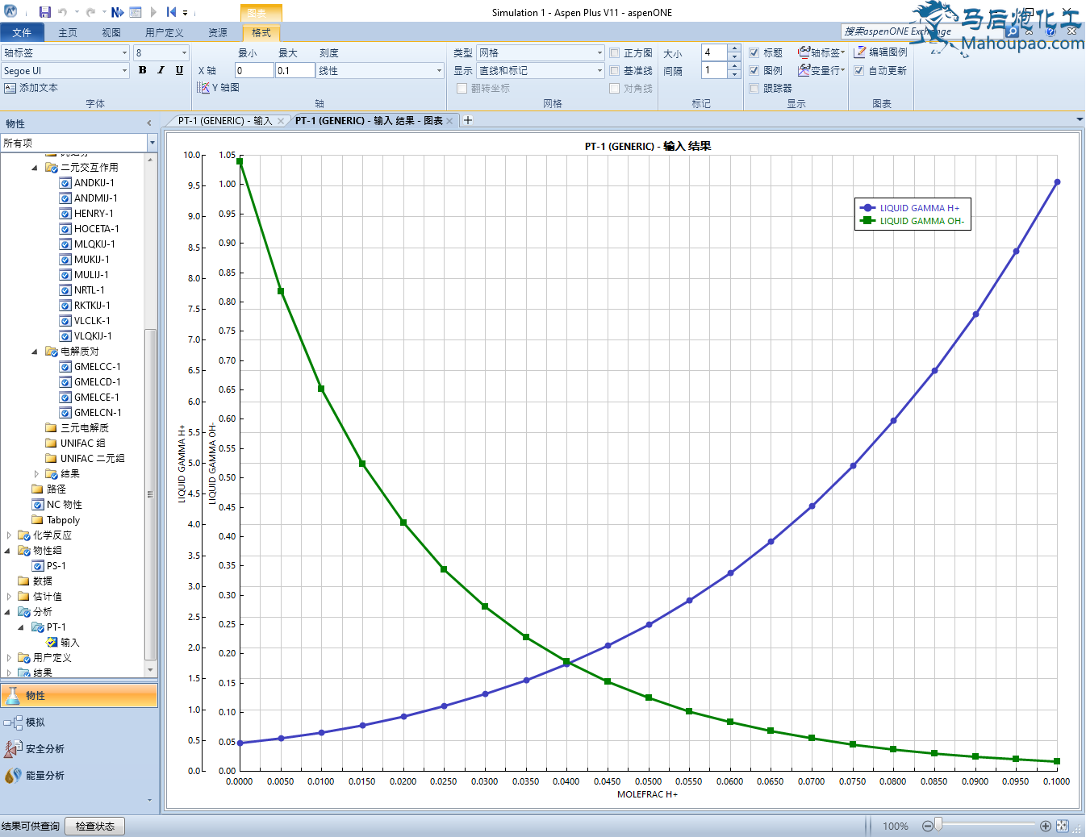The image size is (1086, 837).
Task: Open the 文件 file menu
Action: click(x=22, y=32)
